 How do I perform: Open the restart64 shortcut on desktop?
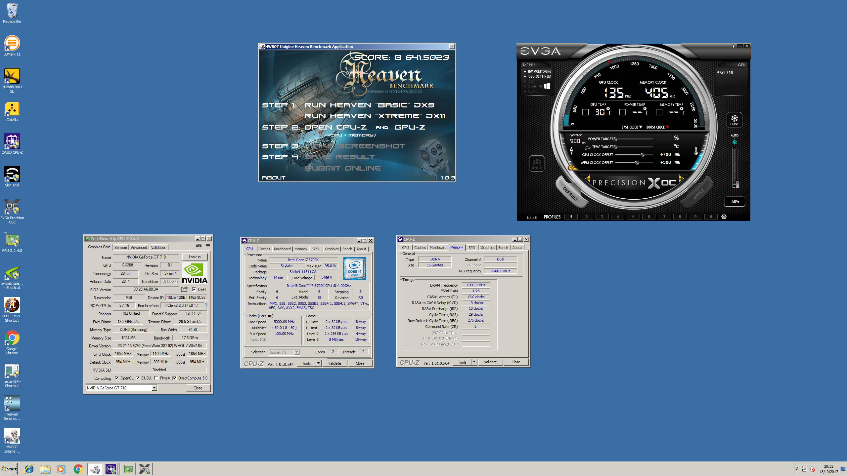12,376
